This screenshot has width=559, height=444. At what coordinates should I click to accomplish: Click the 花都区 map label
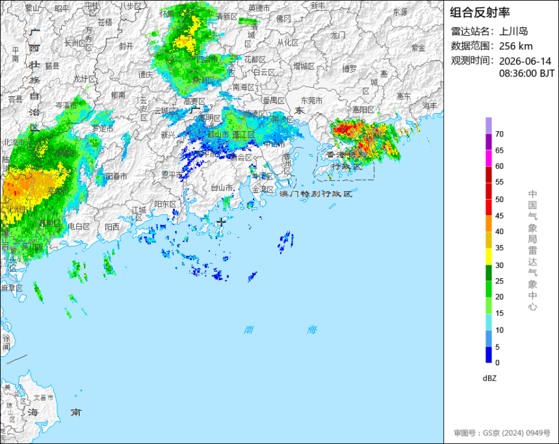pos(255,60)
